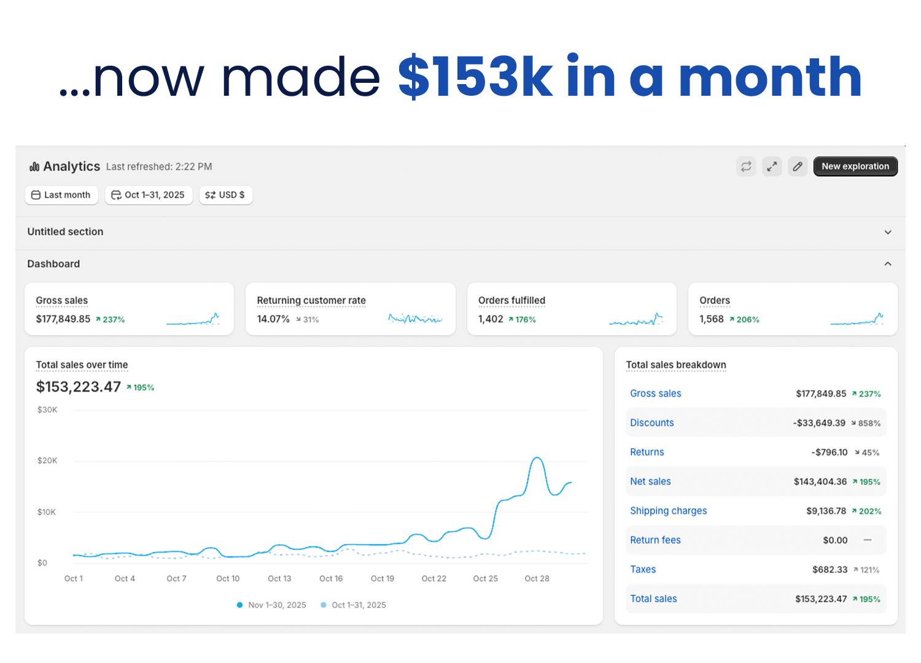Click the 14.07% returning customer rate value

click(273, 319)
